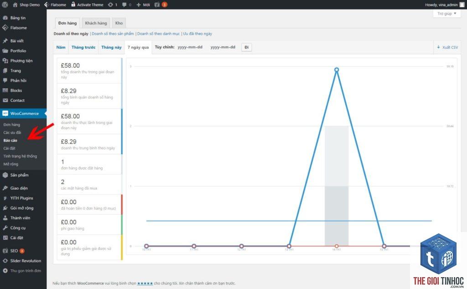The height and width of the screenshot is (289, 467).
Task: Open Tình trạng hệ thống submenu
Action: 20,156
